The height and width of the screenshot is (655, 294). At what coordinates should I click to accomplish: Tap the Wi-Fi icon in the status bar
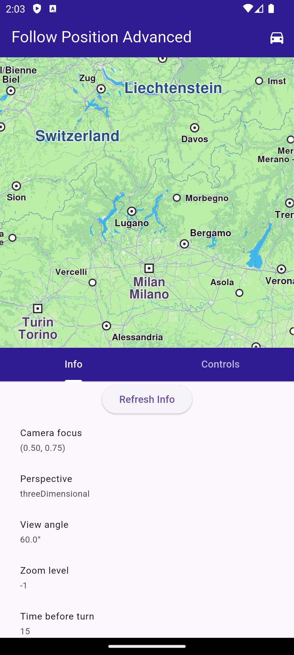click(247, 9)
